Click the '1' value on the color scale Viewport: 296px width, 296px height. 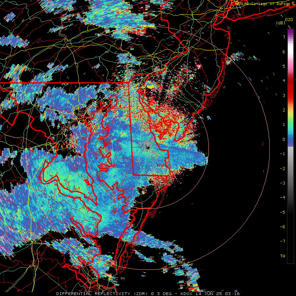(x=284, y=125)
